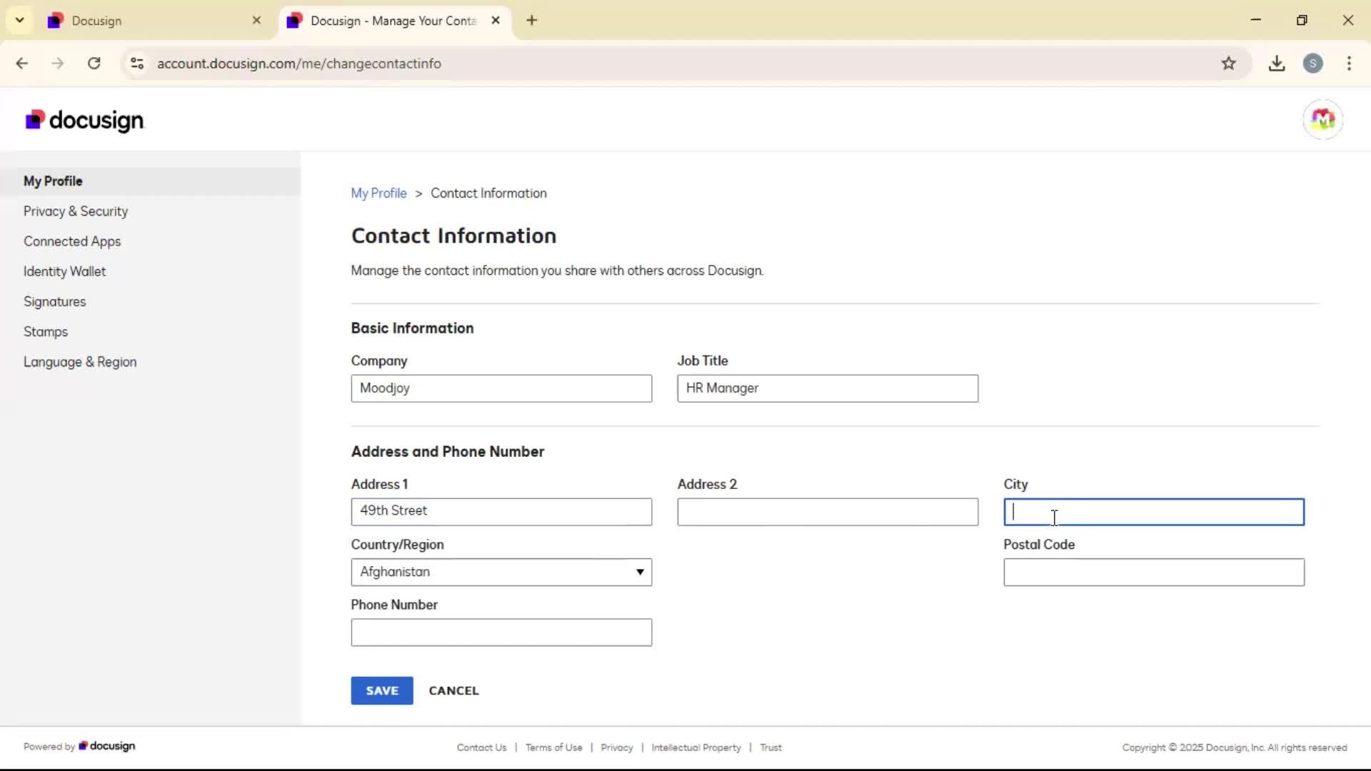Image resolution: width=1371 pixels, height=771 pixels.
Task: Click the Address 1 field
Action: tap(501, 512)
